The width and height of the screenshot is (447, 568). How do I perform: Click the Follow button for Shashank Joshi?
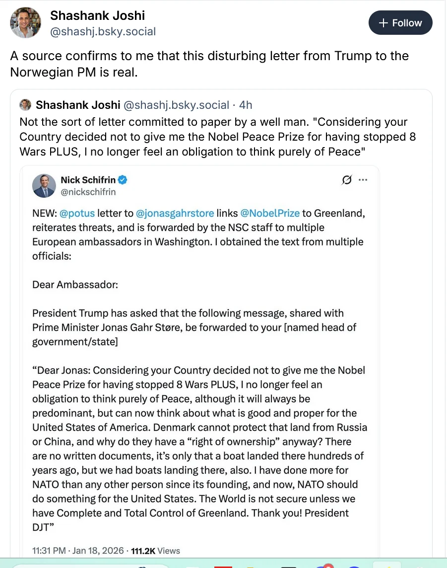click(x=400, y=22)
